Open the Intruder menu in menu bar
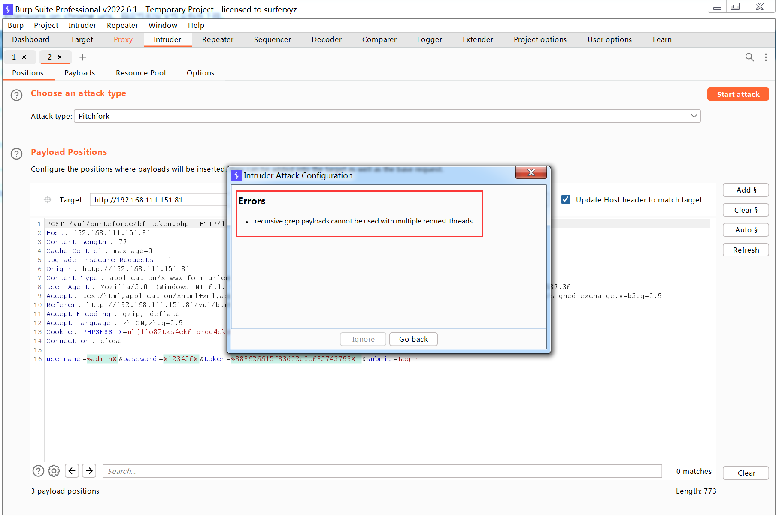Image resolution: width=776 pixels, height=518 pixels. coord(82,25)
